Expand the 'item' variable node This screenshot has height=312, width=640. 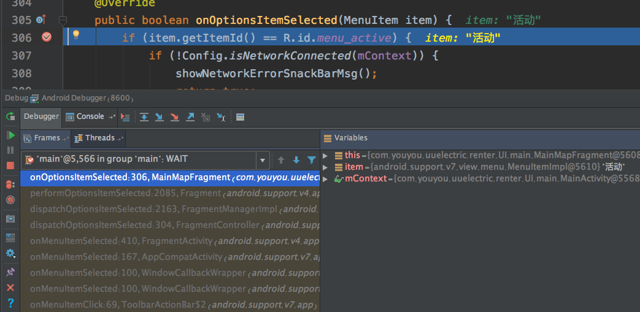(x=325, y=167)
